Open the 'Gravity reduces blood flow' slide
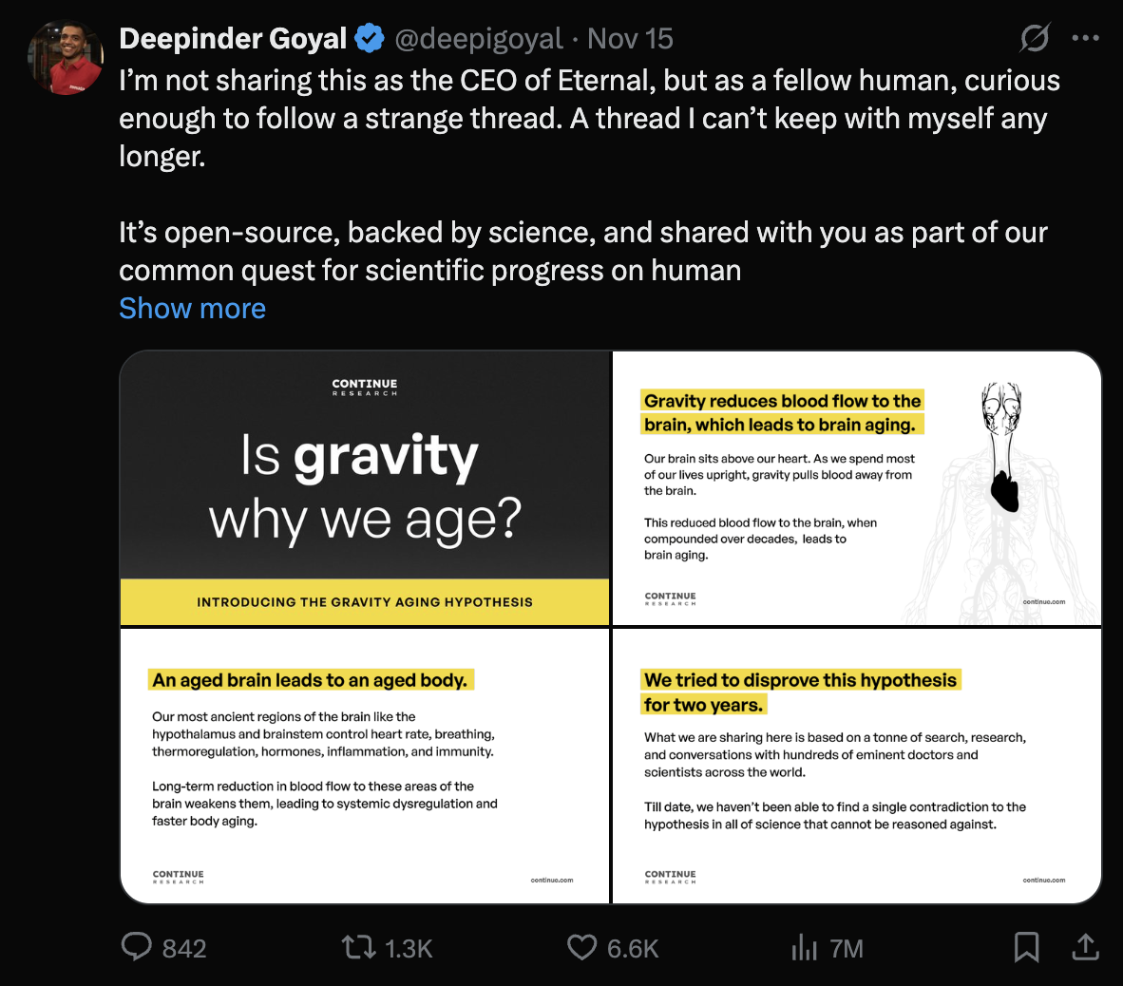Image resolution: width=1123 pixels, height=986 pixels. (857, 488)
